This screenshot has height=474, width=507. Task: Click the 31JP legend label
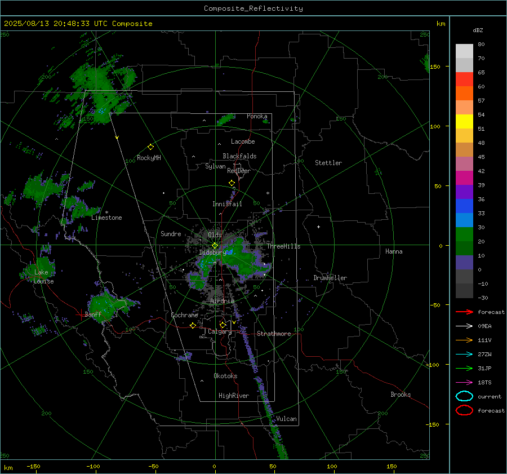point(484,368)
